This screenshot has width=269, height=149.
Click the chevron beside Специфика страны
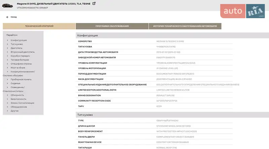[7, 64]
